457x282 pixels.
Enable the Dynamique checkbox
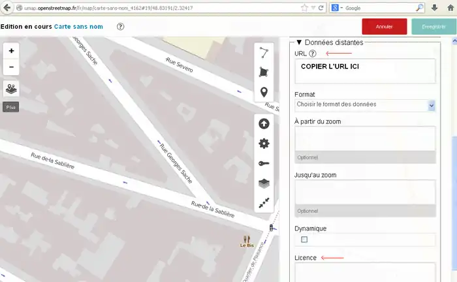(x=304, y=240)
